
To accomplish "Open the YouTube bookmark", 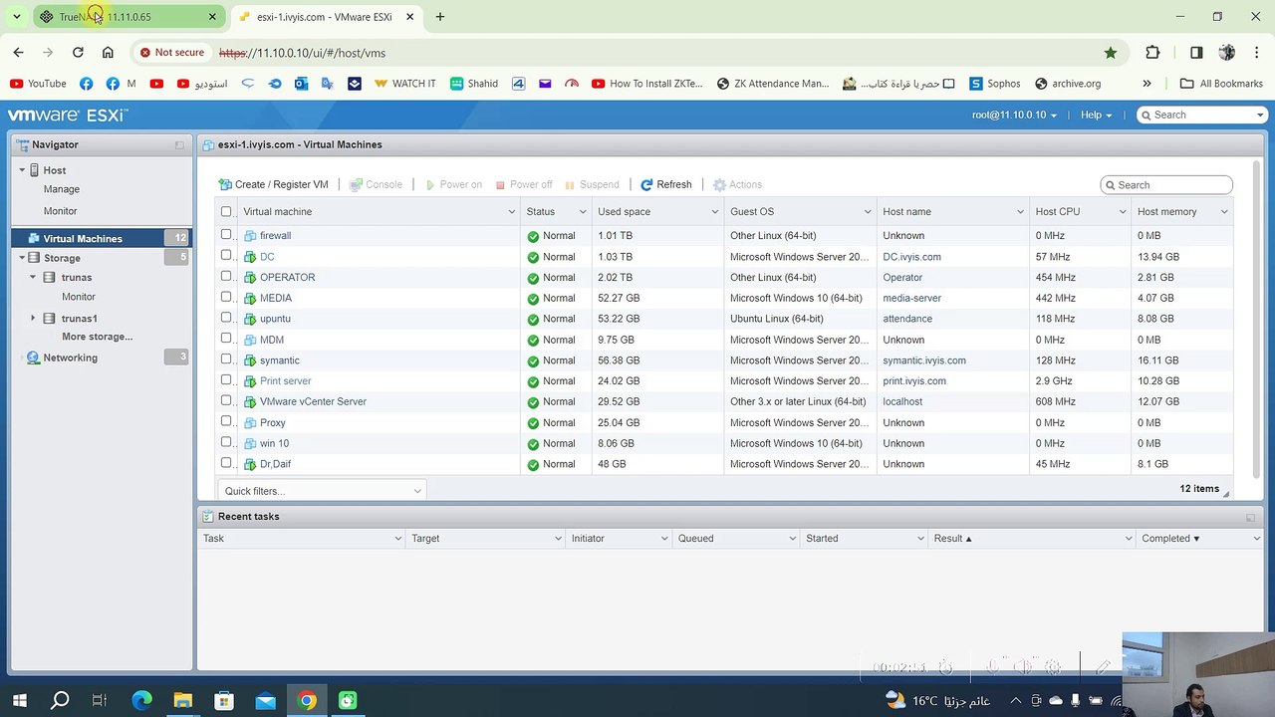I will (x=38, y=84).
